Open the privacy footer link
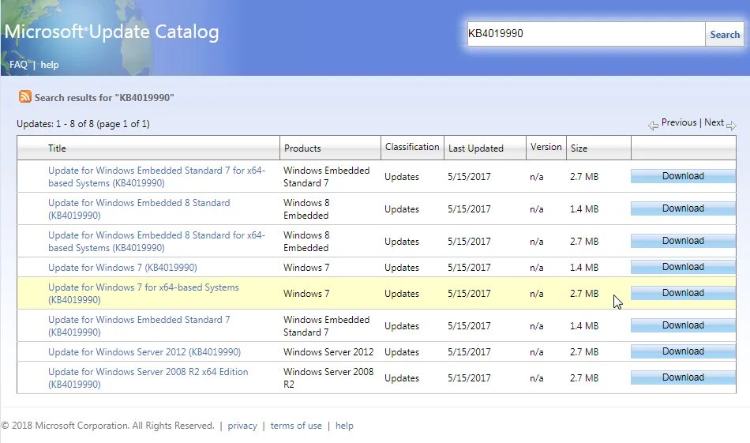This screenshot has height=443, width=750. tap(242, 426)
